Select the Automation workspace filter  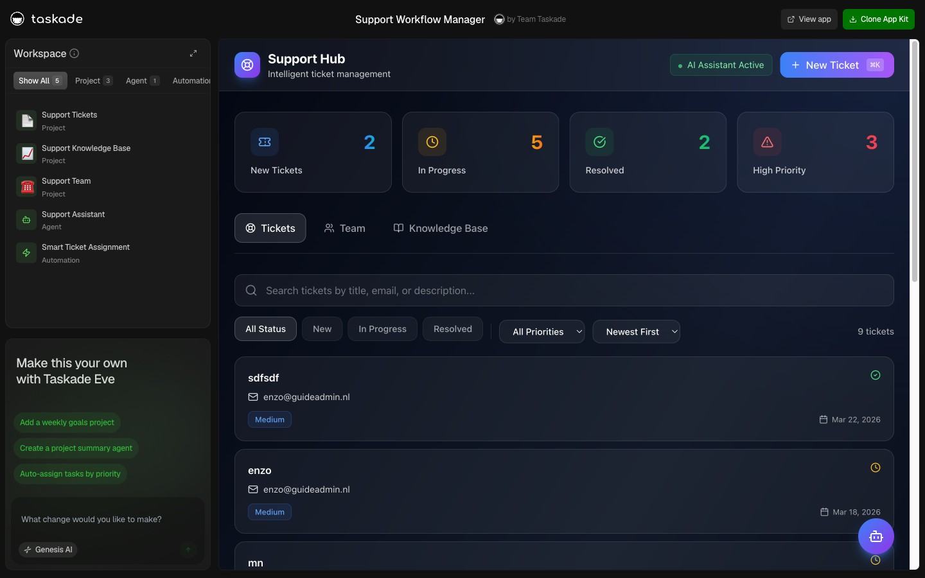190,81
